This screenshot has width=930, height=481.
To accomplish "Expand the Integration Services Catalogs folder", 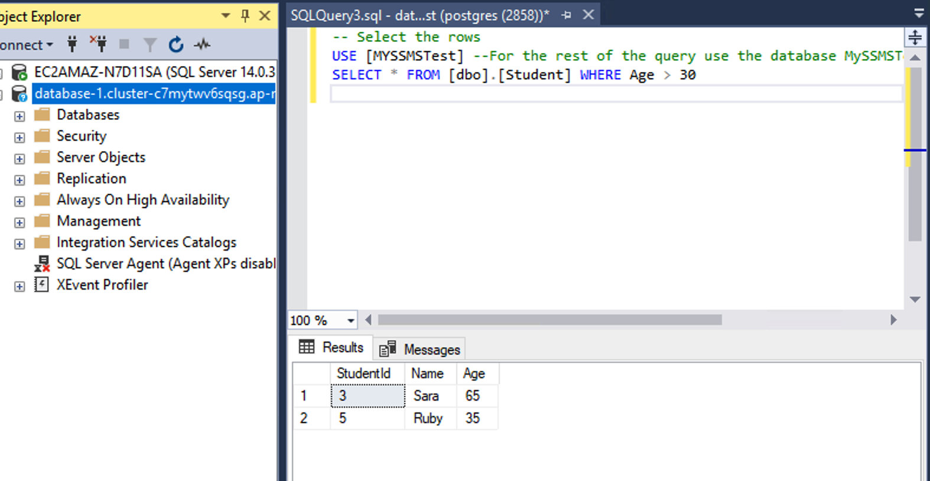I will [19, 243].
